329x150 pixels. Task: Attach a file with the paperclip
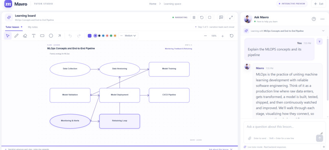[x=249, y=138]
